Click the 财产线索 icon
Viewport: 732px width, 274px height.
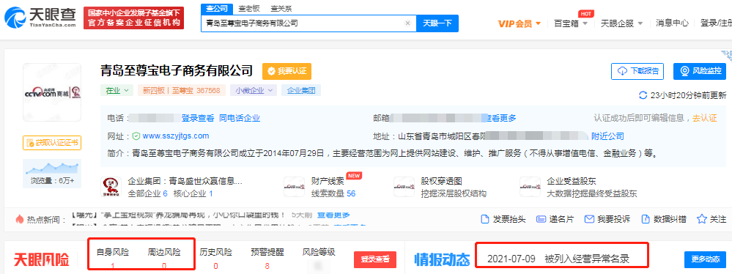coord(295,187)
